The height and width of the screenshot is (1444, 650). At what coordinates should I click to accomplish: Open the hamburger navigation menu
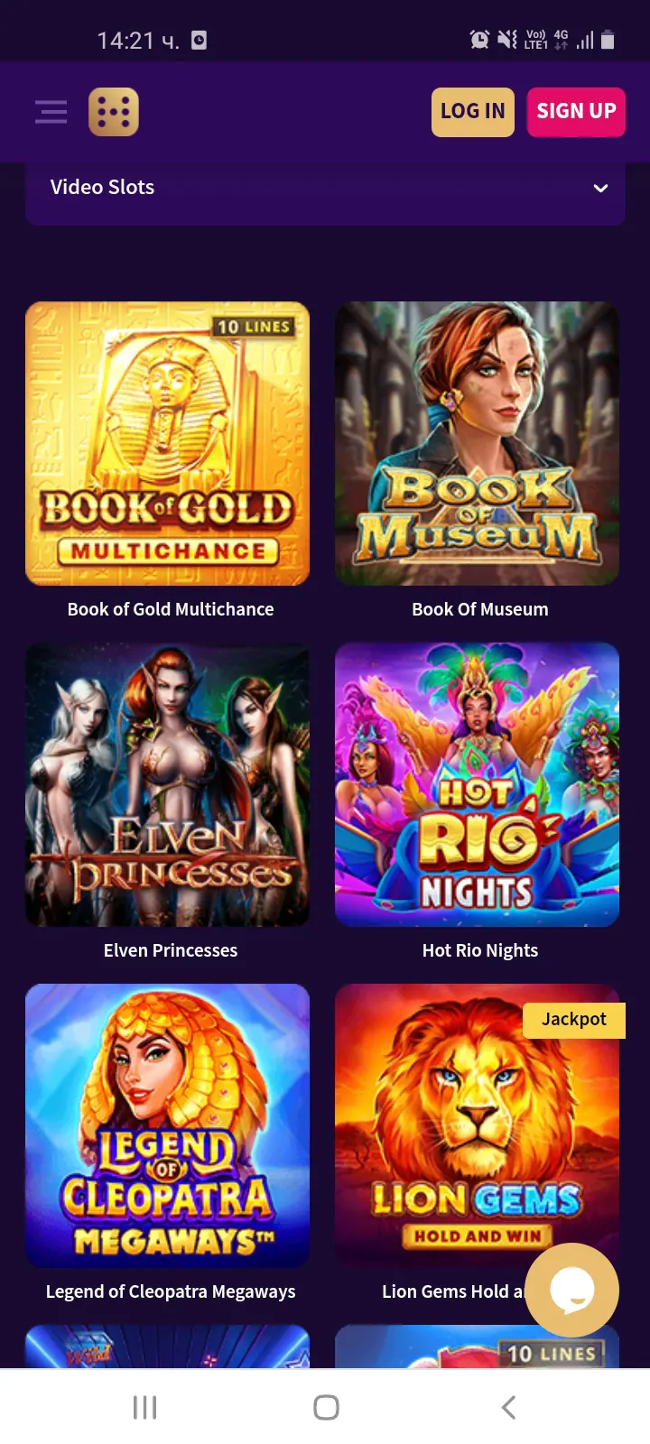click(x=51, y=112)
